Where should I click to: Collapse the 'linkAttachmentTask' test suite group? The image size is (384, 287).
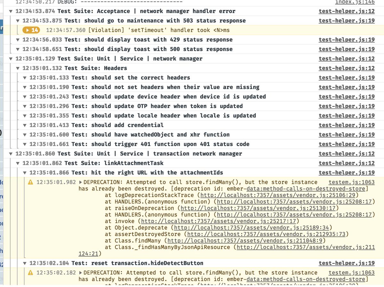pos(19,163)
